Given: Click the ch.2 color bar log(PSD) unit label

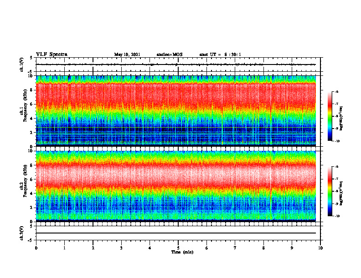Looking at the screenshot, I should point(341,193).
